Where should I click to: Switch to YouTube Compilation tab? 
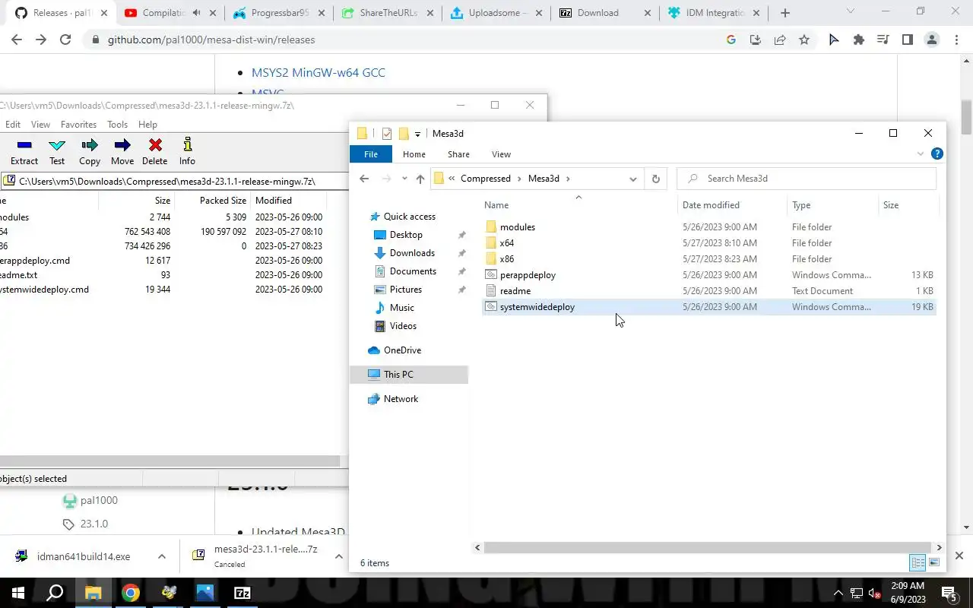tap(164, 13)
